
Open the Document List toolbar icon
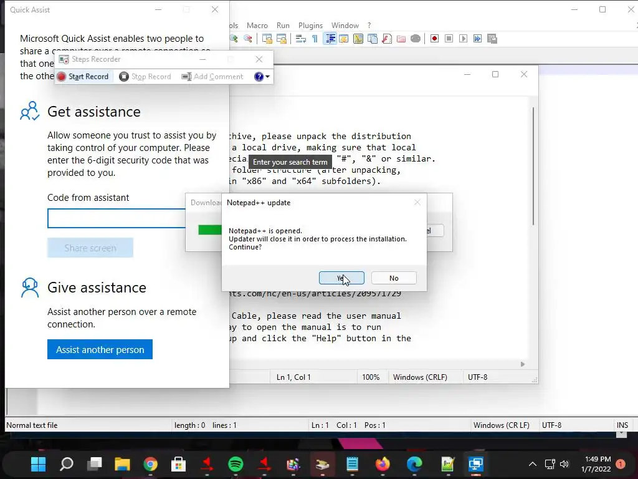[x=373, y=39]
